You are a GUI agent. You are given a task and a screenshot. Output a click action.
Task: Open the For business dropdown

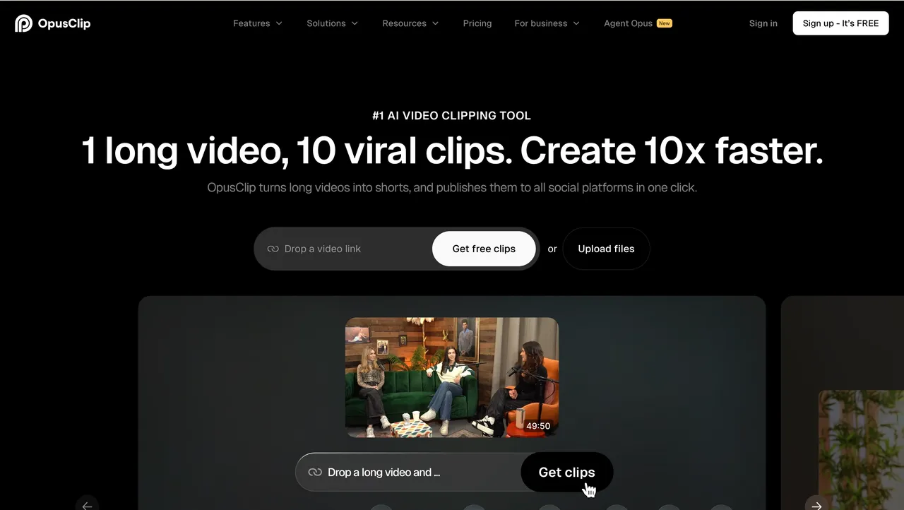click(547, 23)
